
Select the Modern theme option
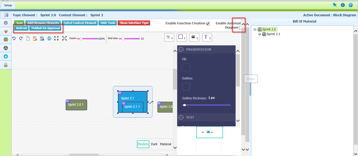pyautogui.click(x=143, y=144)
